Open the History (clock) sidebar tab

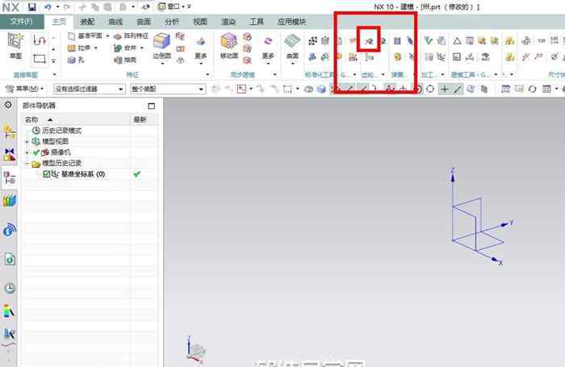click(10, 288)
